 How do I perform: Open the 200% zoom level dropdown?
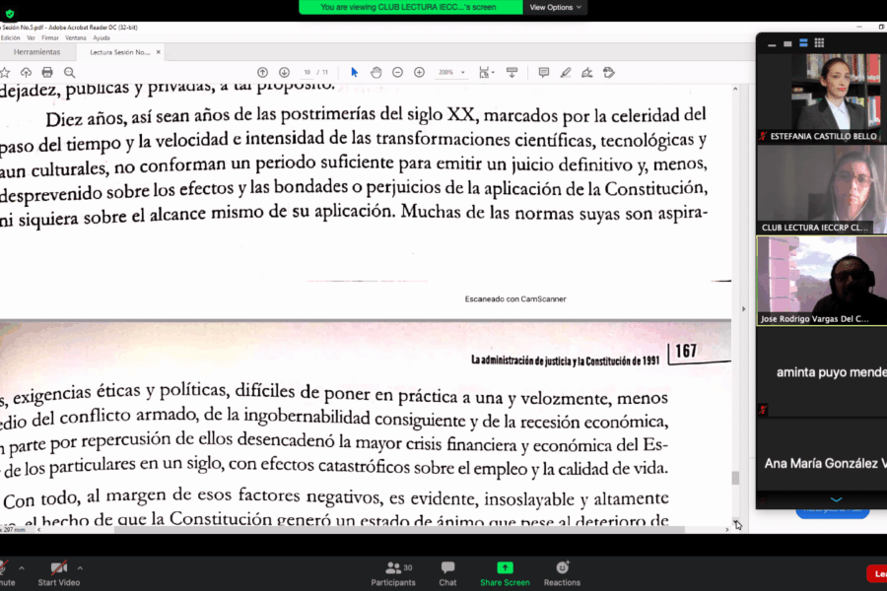pyautogui.click(x=451, y=72)
